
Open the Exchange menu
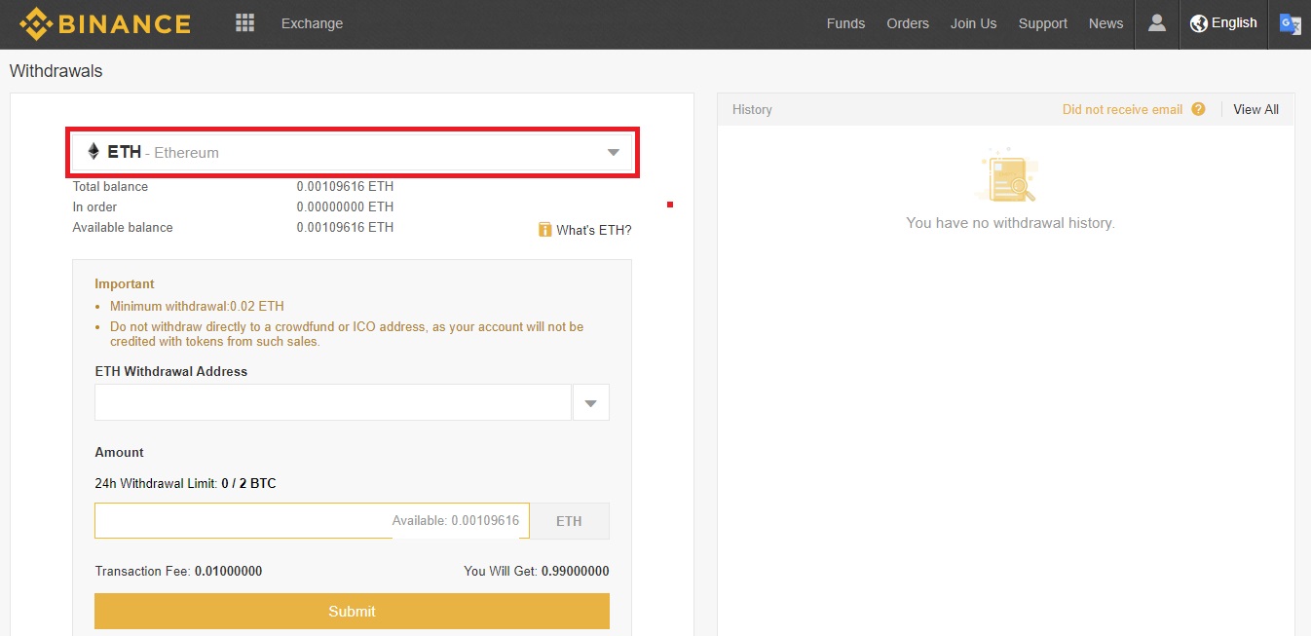click(x=312, y=23)
